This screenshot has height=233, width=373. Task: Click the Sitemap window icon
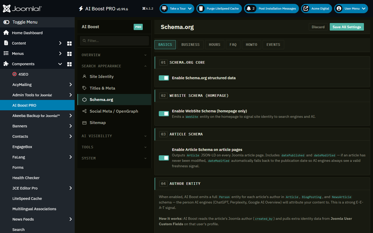(85, 123)
